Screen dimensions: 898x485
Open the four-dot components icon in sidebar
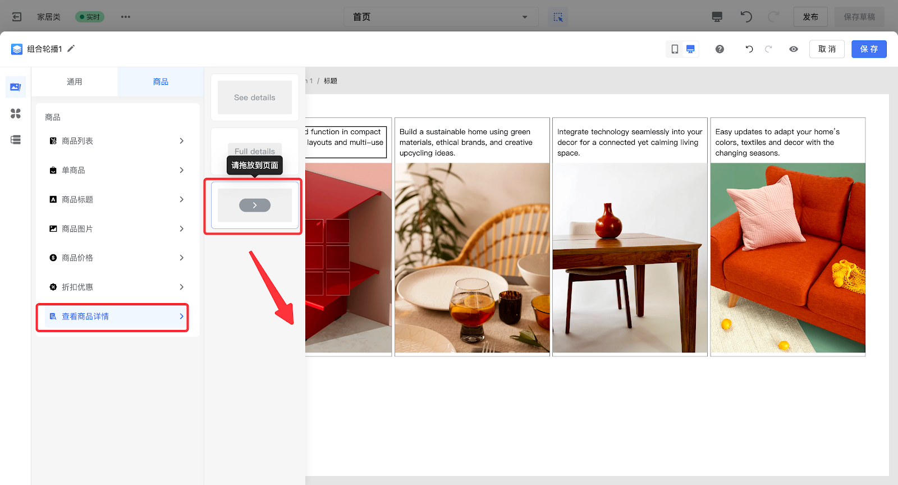point(16,113)
